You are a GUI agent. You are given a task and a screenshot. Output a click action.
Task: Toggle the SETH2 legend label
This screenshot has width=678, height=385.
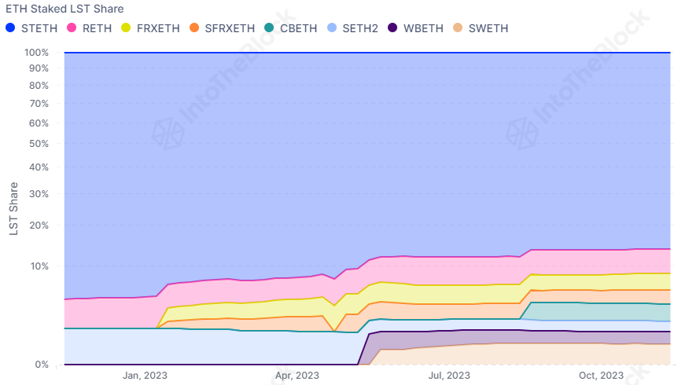360,28
